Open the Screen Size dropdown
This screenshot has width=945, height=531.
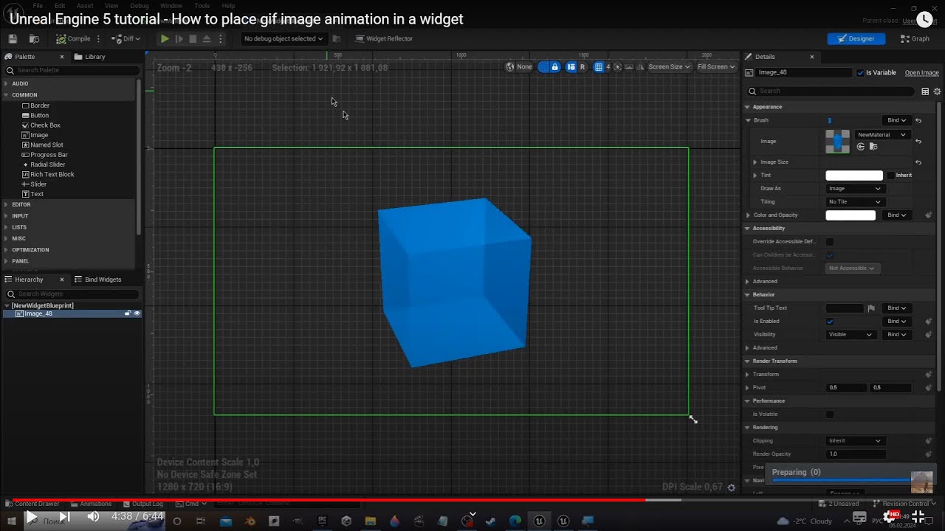pyautogui.click(x=669, y=66)
